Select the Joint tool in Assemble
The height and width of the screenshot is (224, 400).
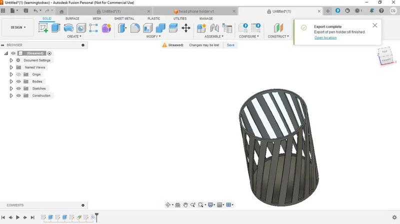tap(214, 28)
